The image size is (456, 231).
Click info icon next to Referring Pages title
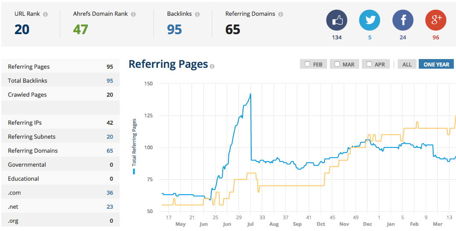[x=212, y=66]
